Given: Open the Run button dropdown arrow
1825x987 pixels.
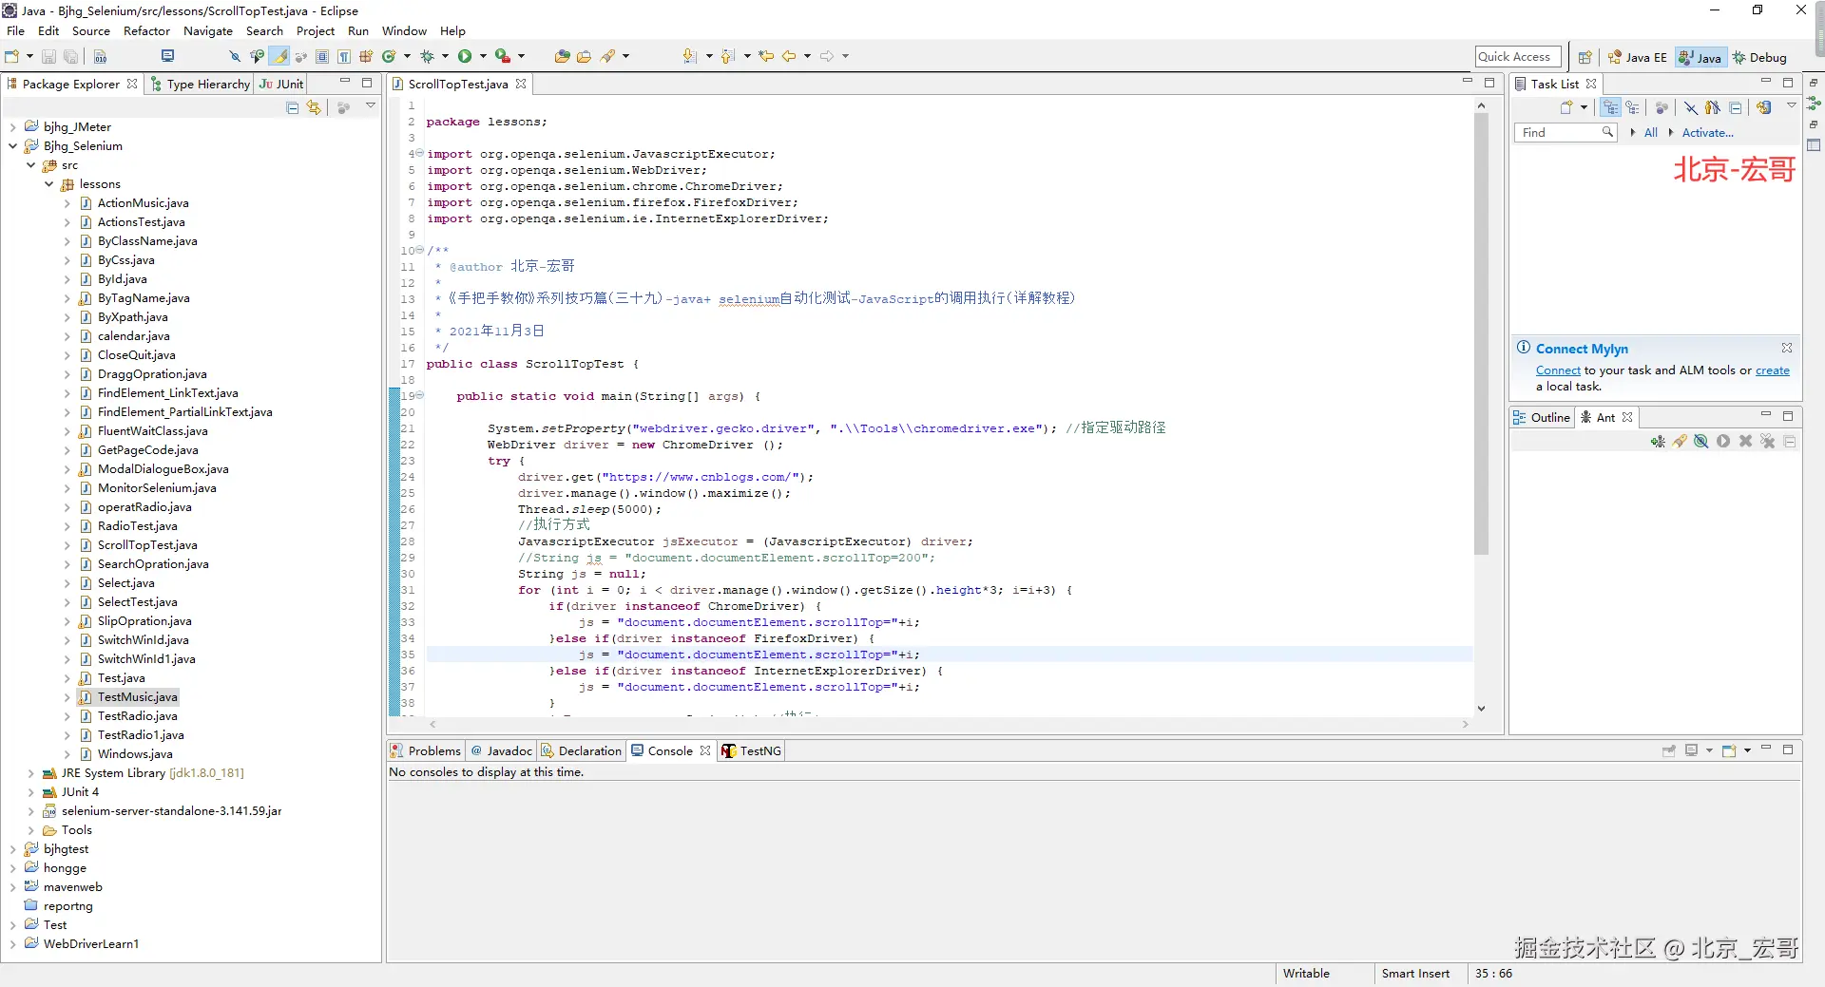Looking at the screenshot, I should tap(483, 57).
